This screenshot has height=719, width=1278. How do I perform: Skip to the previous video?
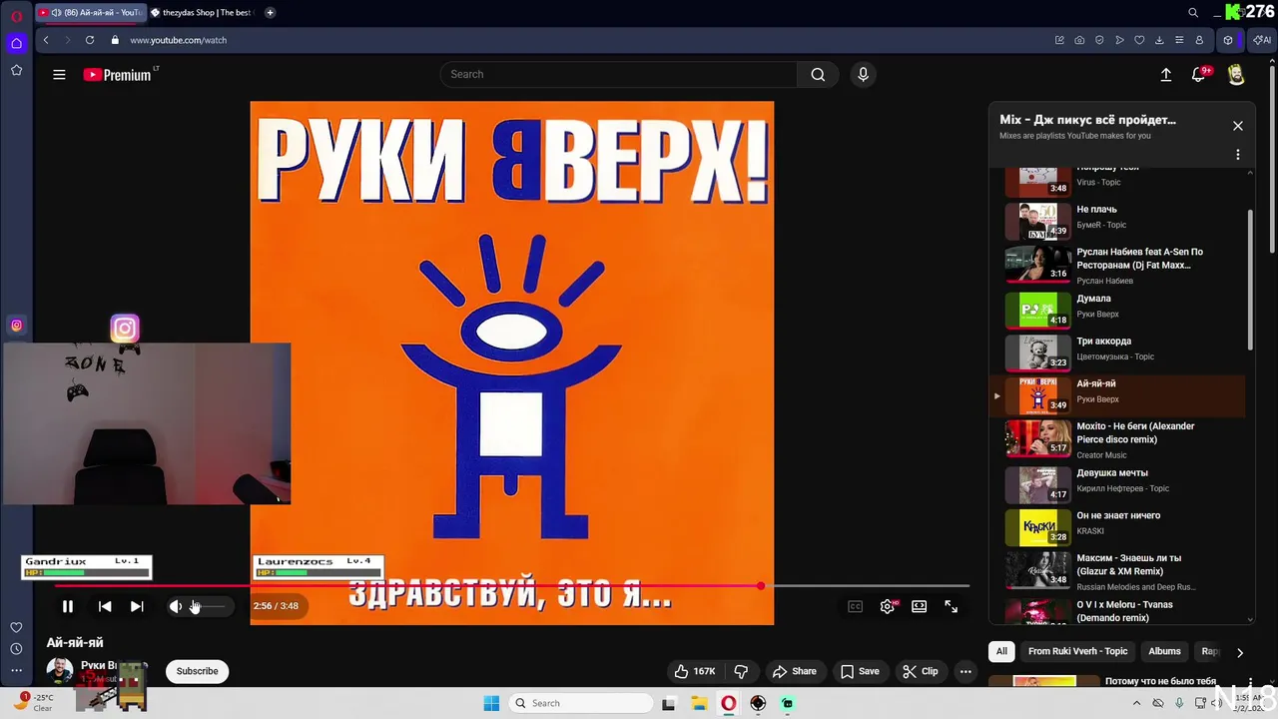click(105, 606)
